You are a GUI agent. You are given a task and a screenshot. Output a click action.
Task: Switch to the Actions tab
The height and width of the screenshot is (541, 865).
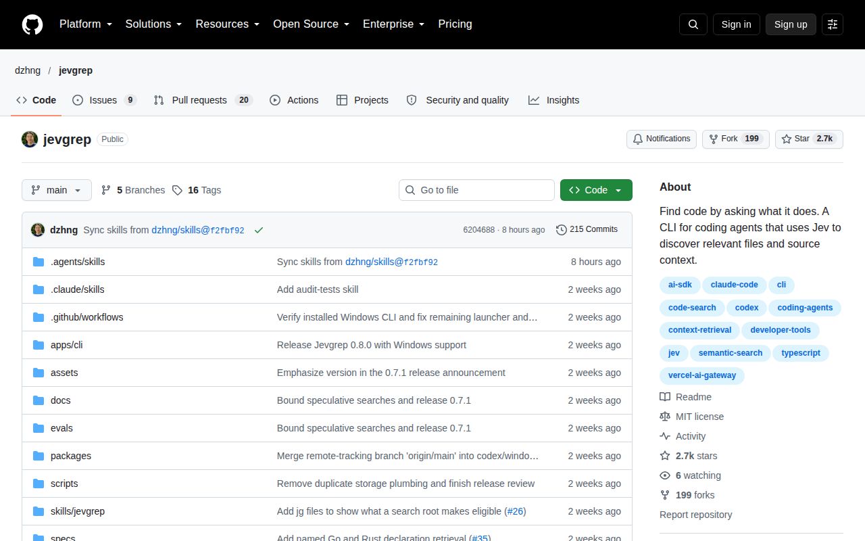pos(294,100)
